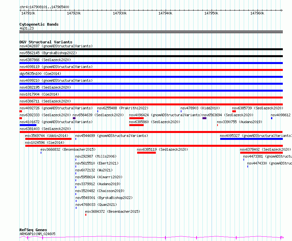This screenshot has height=241, width=292.
Task: Open variant nsv4342697 gnomAD label
Action: [56, 46]
